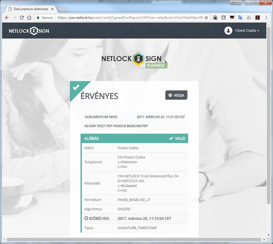Minimize the Chrome window
This screenshot has width=273, height=244.
[249, 3]
